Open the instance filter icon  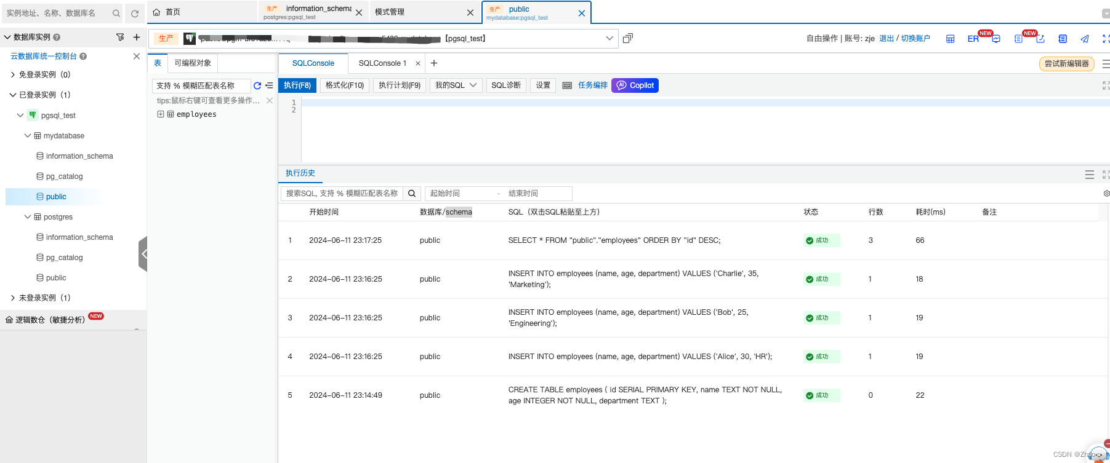click(x=120, y=37)
